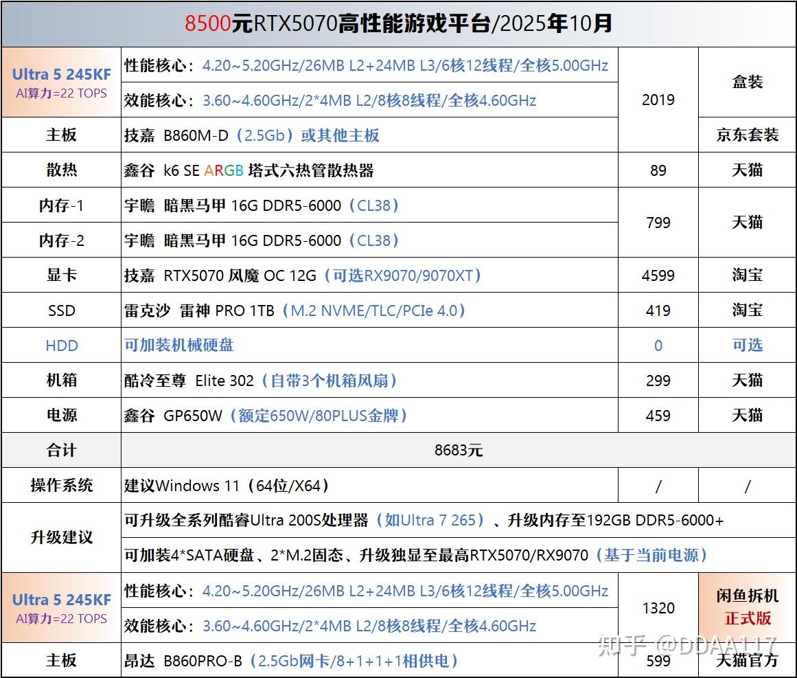Click the 可选RX9070/9070XT blue note
The image size is (797, 678).
[x=402, y=275]
